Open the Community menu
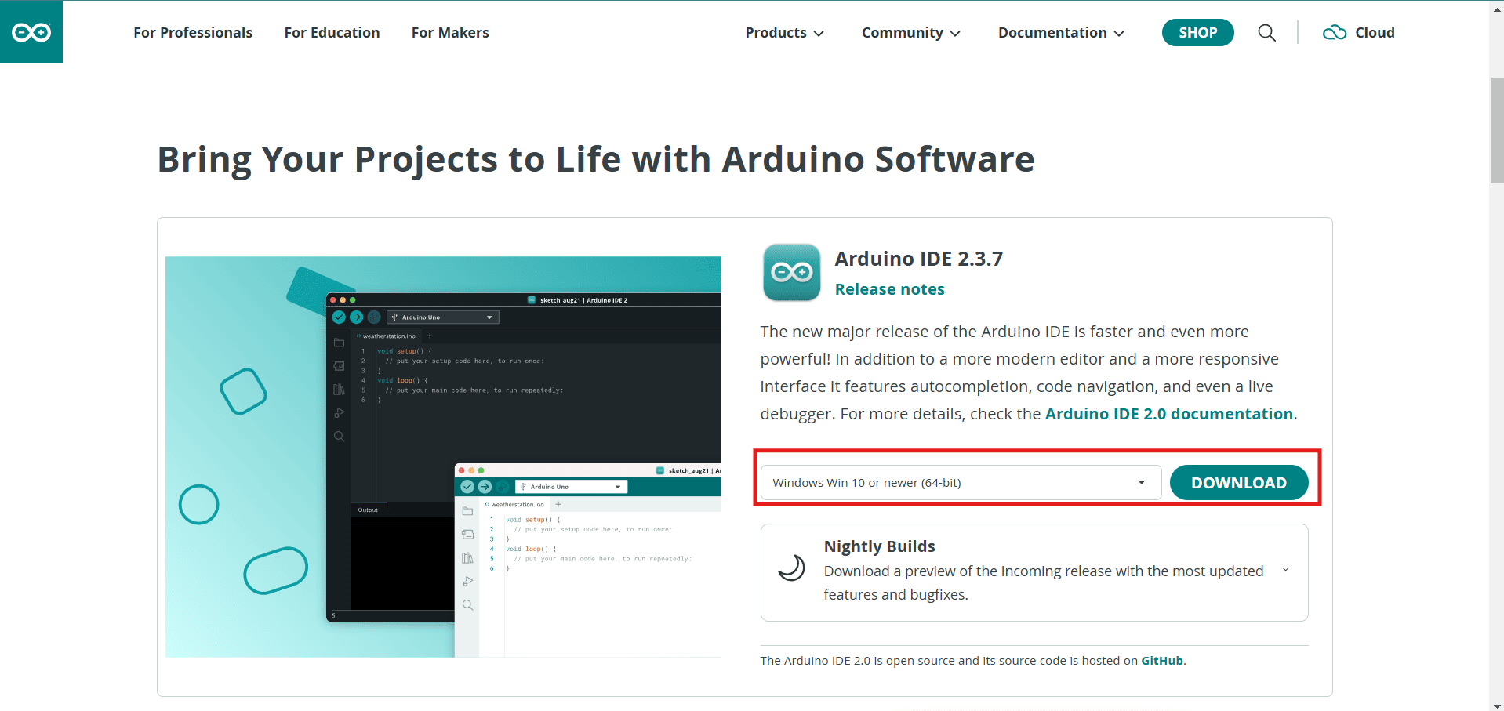Image resolution: width=1504 pixels, height=711 pixels. [911, 33]
